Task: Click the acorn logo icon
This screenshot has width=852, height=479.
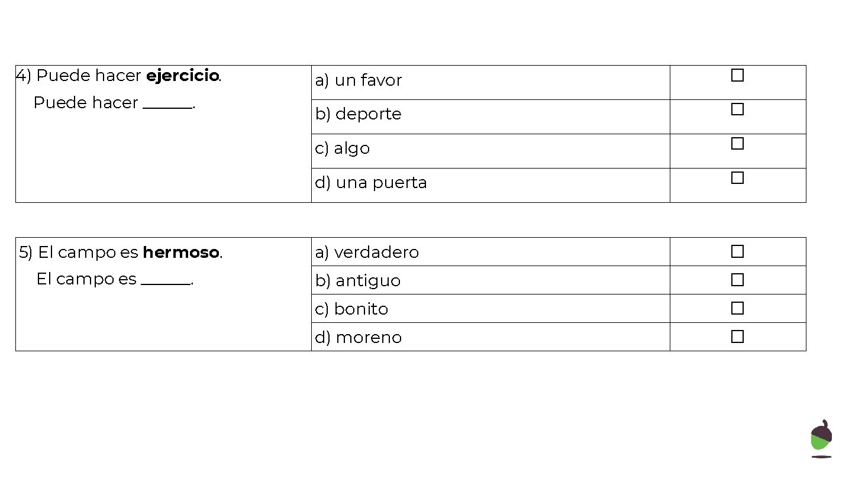Action: 821,439
